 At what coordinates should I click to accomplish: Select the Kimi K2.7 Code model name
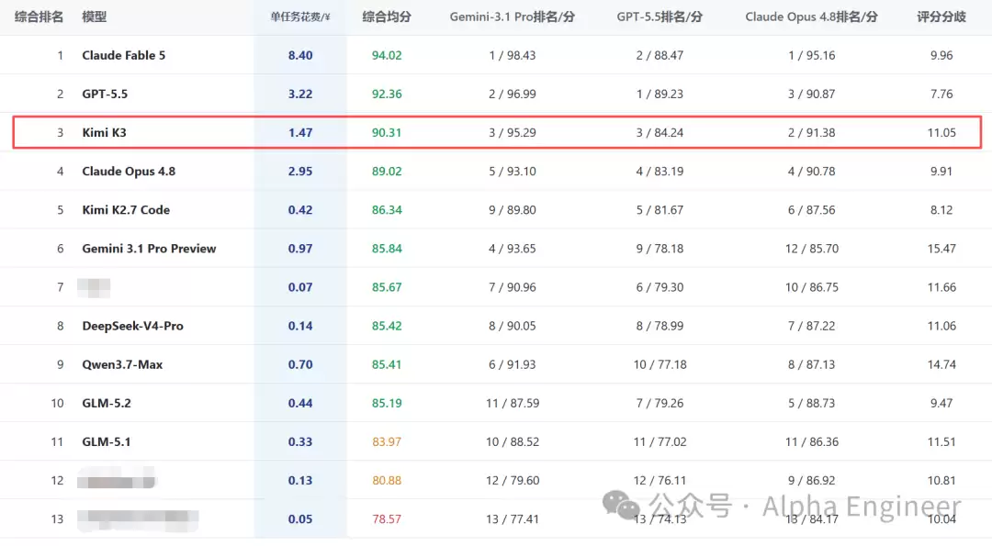126,210
